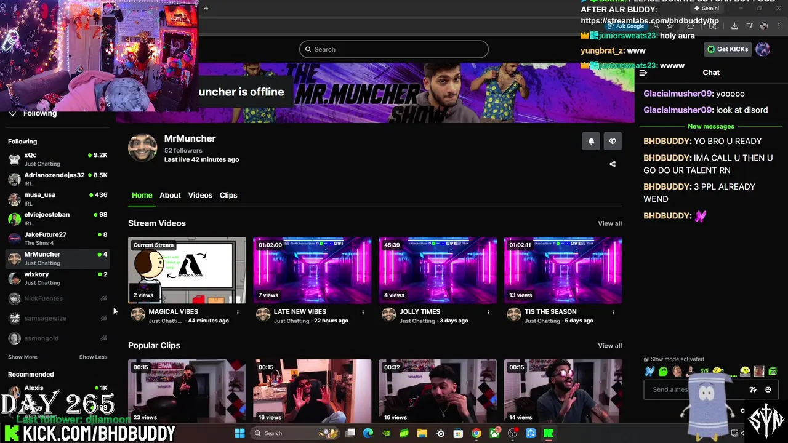788x443 pixels.
Task: Open options menu for TIS THE SEASON video
Action: coord(614,313)
